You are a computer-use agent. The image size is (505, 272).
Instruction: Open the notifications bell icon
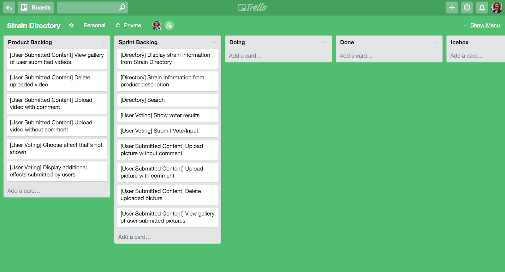[x=482, y=8]
